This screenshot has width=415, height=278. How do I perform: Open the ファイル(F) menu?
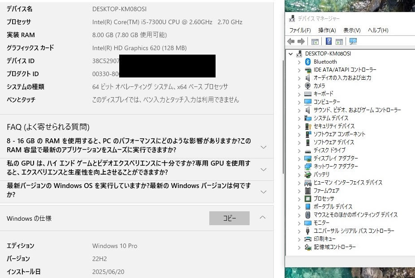(x=300, y=30)
